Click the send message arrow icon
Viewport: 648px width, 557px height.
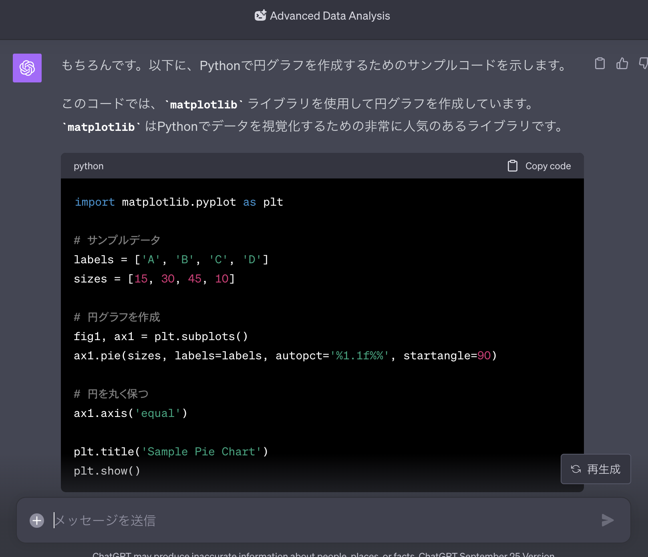pyautogui.click(x=608, y=520)
